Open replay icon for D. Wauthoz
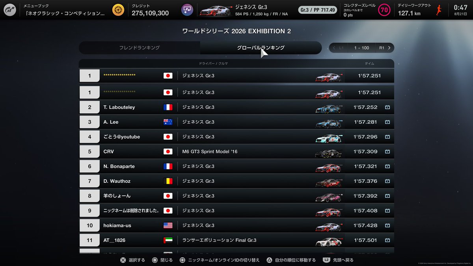 point(387,181)
